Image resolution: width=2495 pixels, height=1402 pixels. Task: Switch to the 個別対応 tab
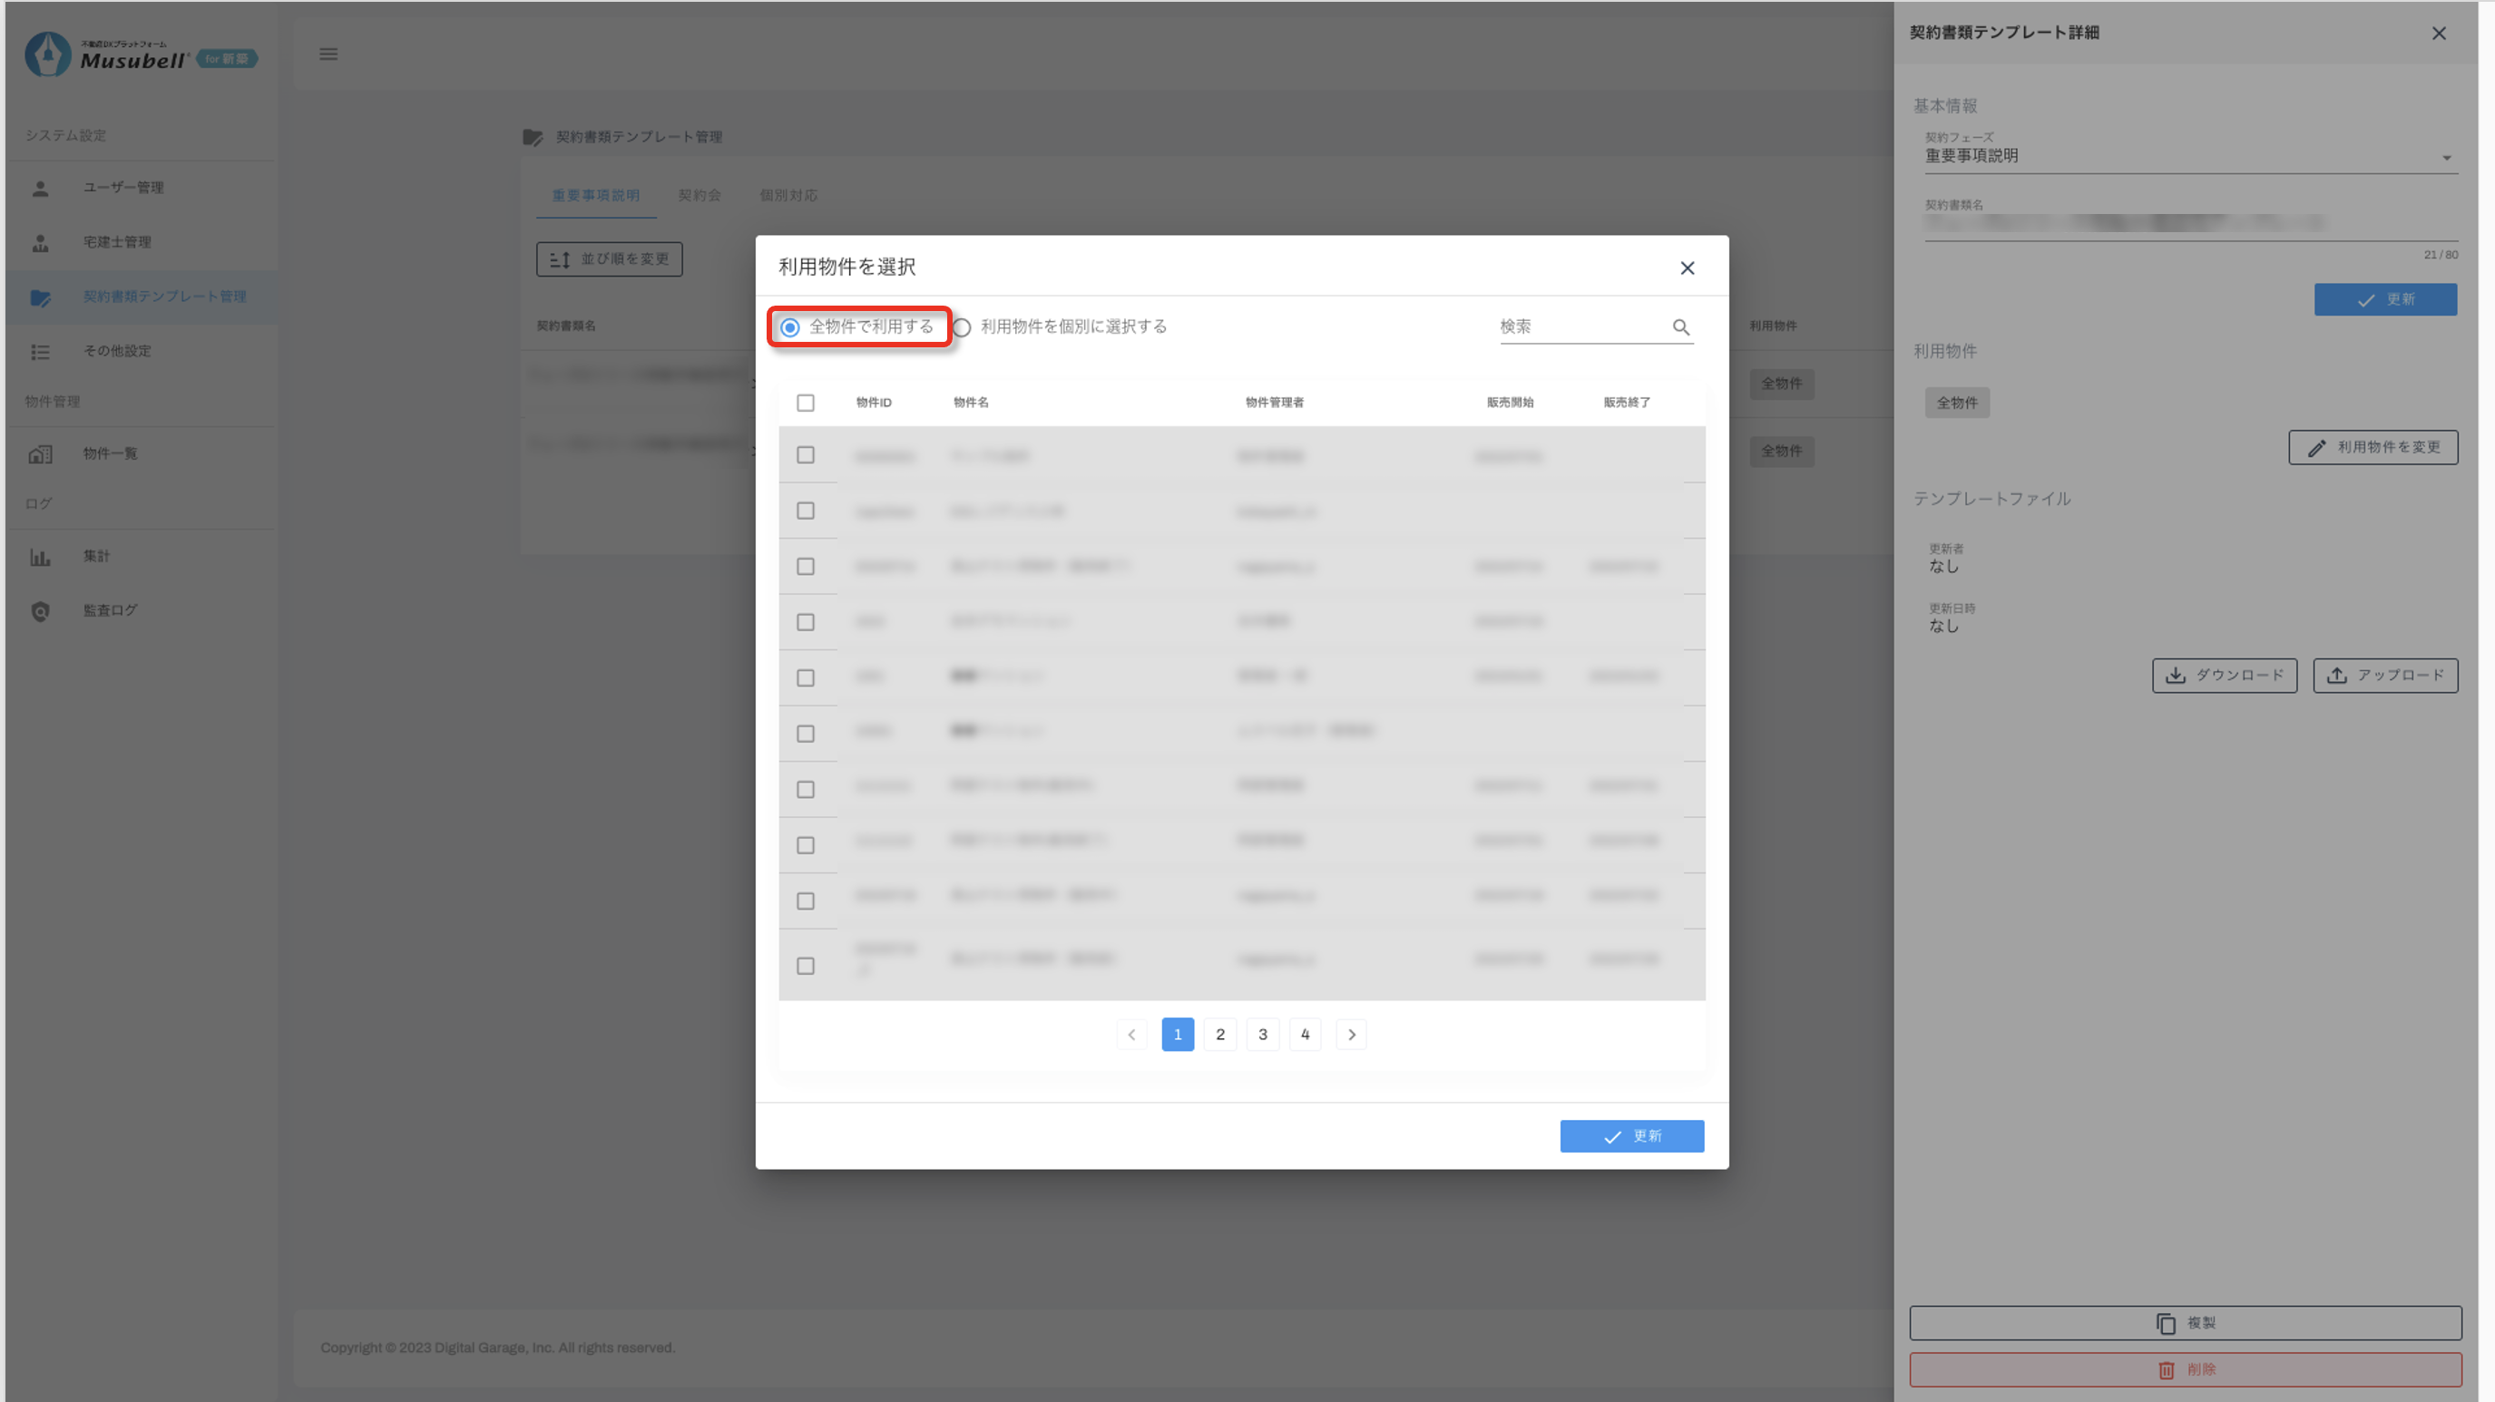[788, 196]
